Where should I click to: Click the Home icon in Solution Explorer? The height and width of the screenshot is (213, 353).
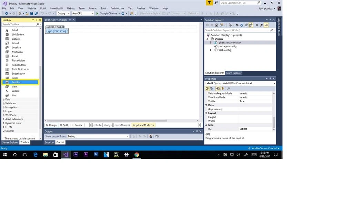point(216,25)
